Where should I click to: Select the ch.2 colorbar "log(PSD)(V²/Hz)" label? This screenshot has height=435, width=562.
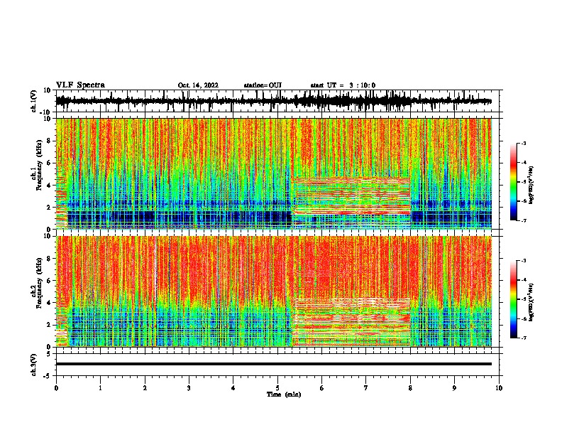click(531, 302)
